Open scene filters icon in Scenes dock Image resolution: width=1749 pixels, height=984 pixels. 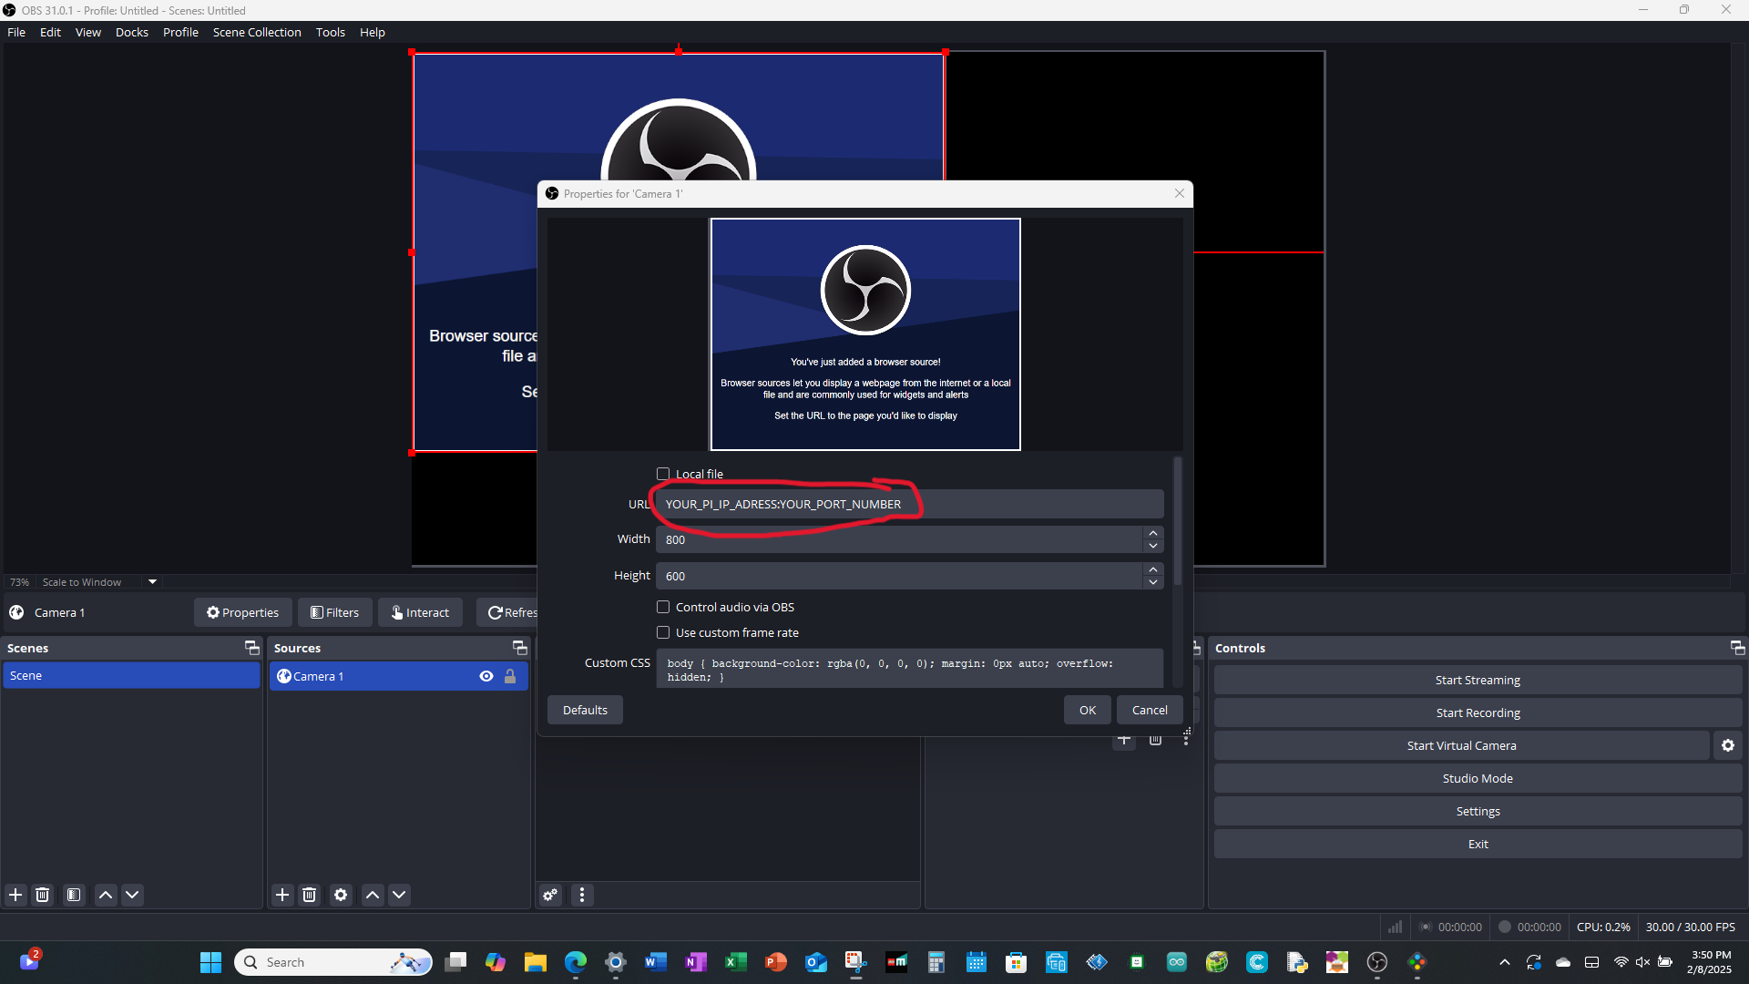(x=74, y=895)
